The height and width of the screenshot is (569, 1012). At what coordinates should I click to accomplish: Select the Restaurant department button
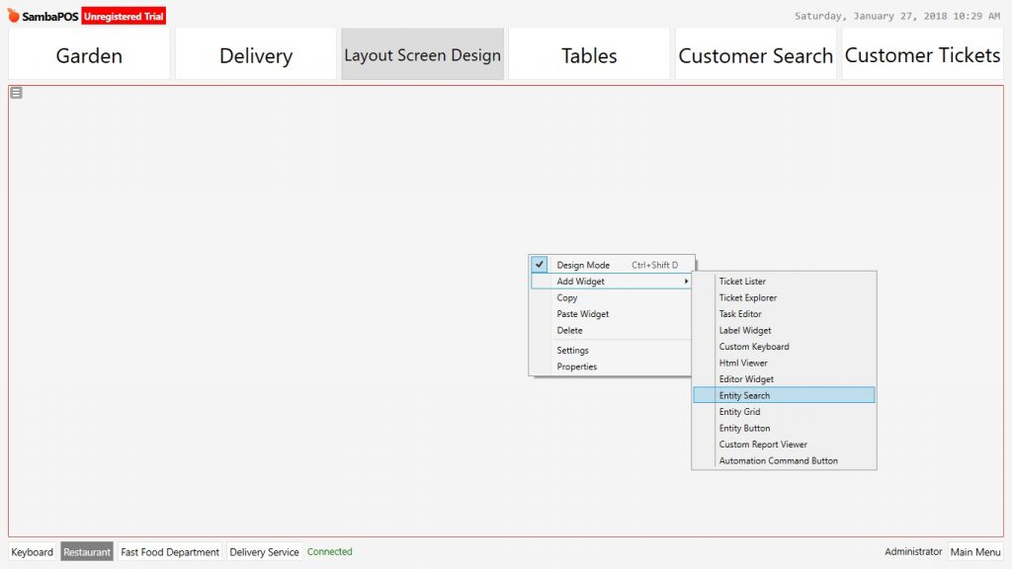click(87, 551)
